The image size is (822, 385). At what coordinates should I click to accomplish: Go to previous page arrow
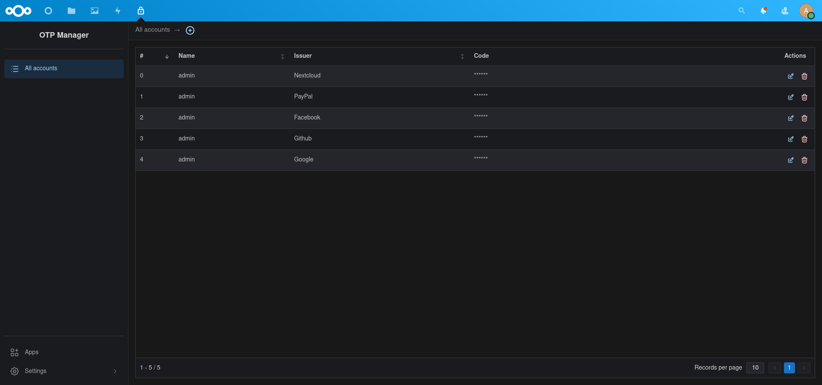(775, 367)
